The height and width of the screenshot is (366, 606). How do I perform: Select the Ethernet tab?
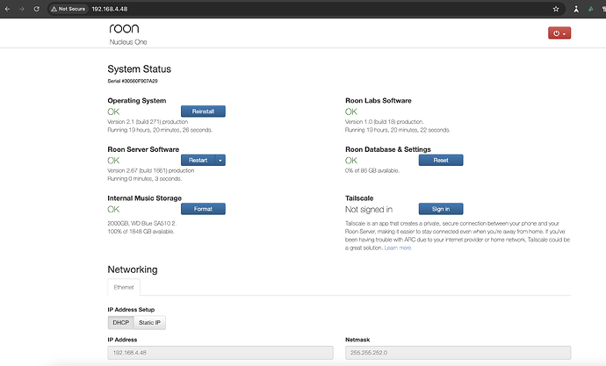pos(124,287)
